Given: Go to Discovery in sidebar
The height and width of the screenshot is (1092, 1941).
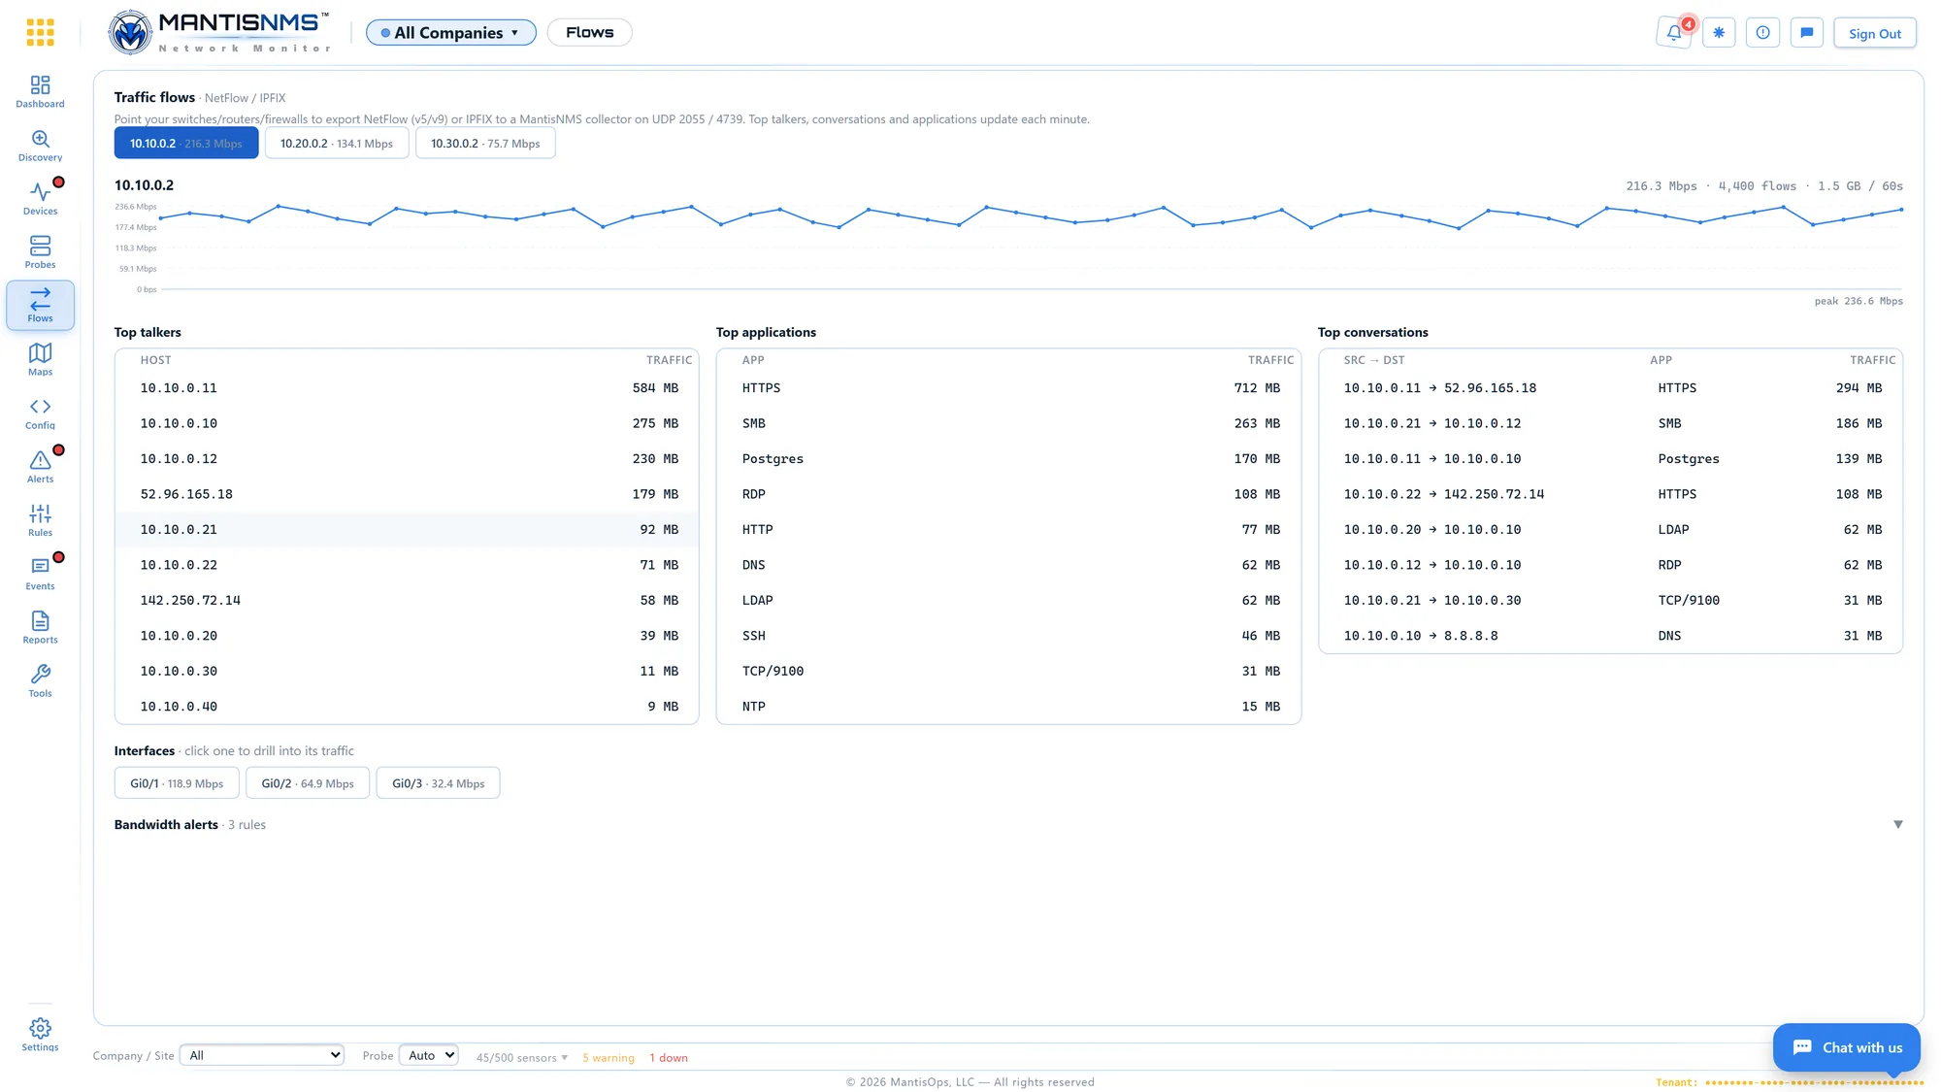Looking at the screenshot, I should point(40,146).
